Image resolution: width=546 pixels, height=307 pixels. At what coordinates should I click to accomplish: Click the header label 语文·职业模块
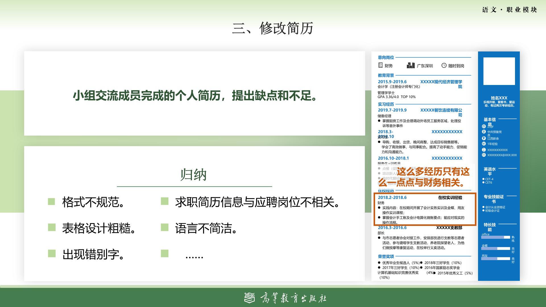pyautogui.click(x=510, y=10)
